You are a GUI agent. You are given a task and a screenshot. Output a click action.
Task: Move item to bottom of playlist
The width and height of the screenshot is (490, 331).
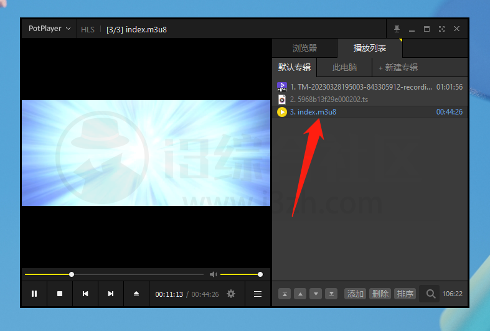pos(331,294)
